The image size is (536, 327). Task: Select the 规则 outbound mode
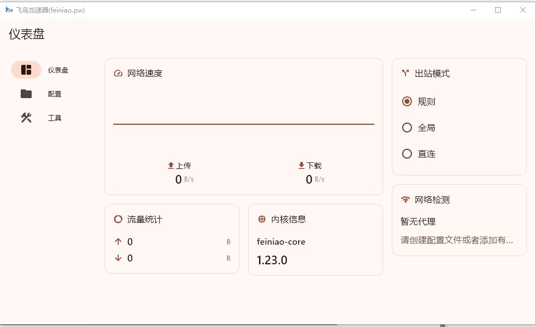point(406,101)
